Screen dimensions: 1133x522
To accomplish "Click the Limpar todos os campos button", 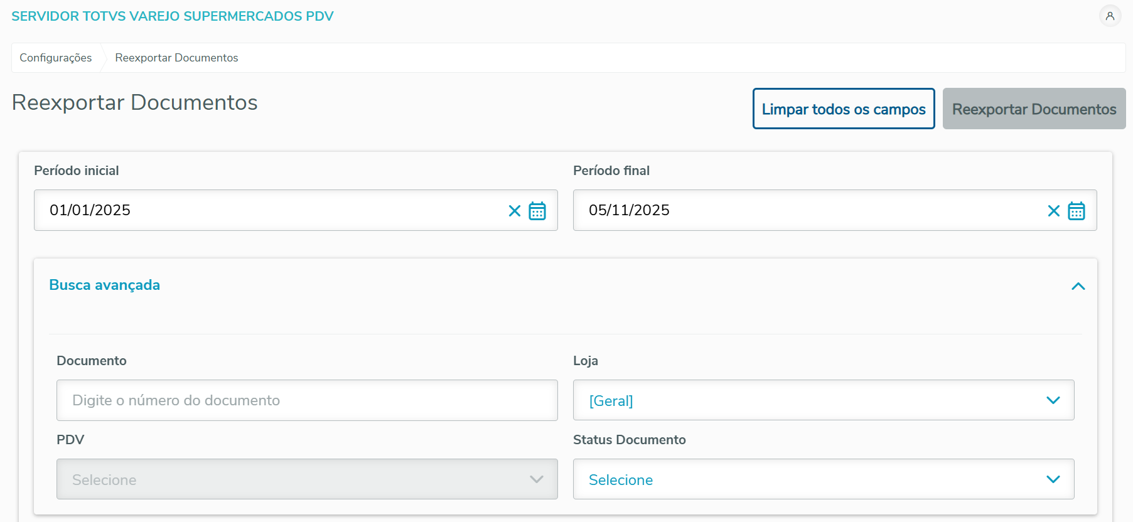I will pos(844,109).
